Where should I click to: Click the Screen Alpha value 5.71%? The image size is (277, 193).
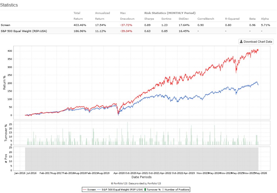[x=265, y=25]
